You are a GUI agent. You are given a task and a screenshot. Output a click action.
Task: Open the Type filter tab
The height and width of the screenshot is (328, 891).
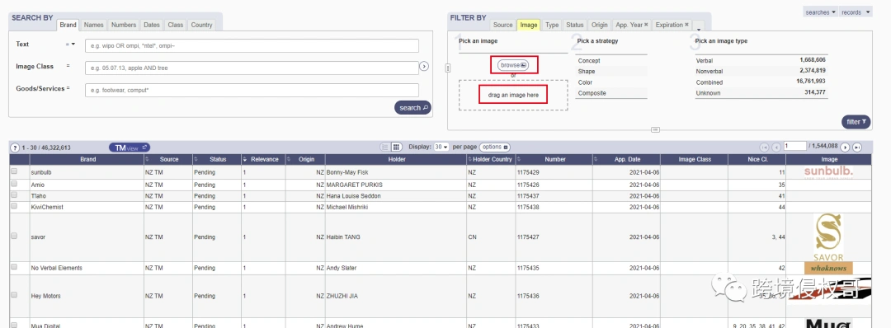click(x=552, y=25)
